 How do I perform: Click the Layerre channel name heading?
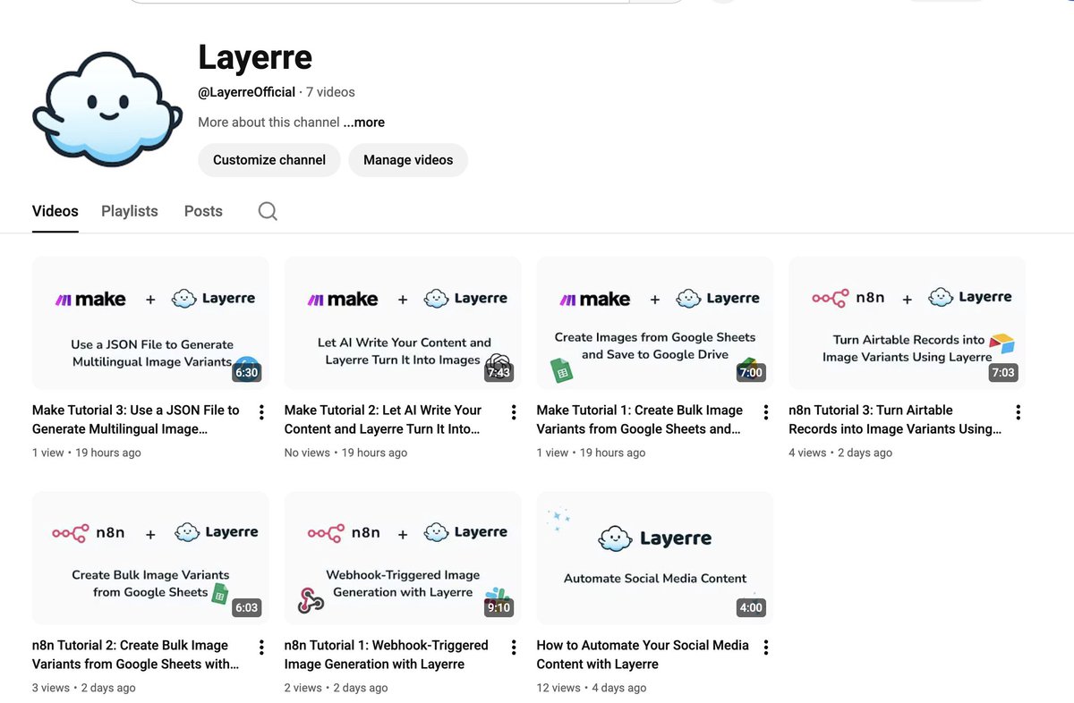(x=255, y=57)
